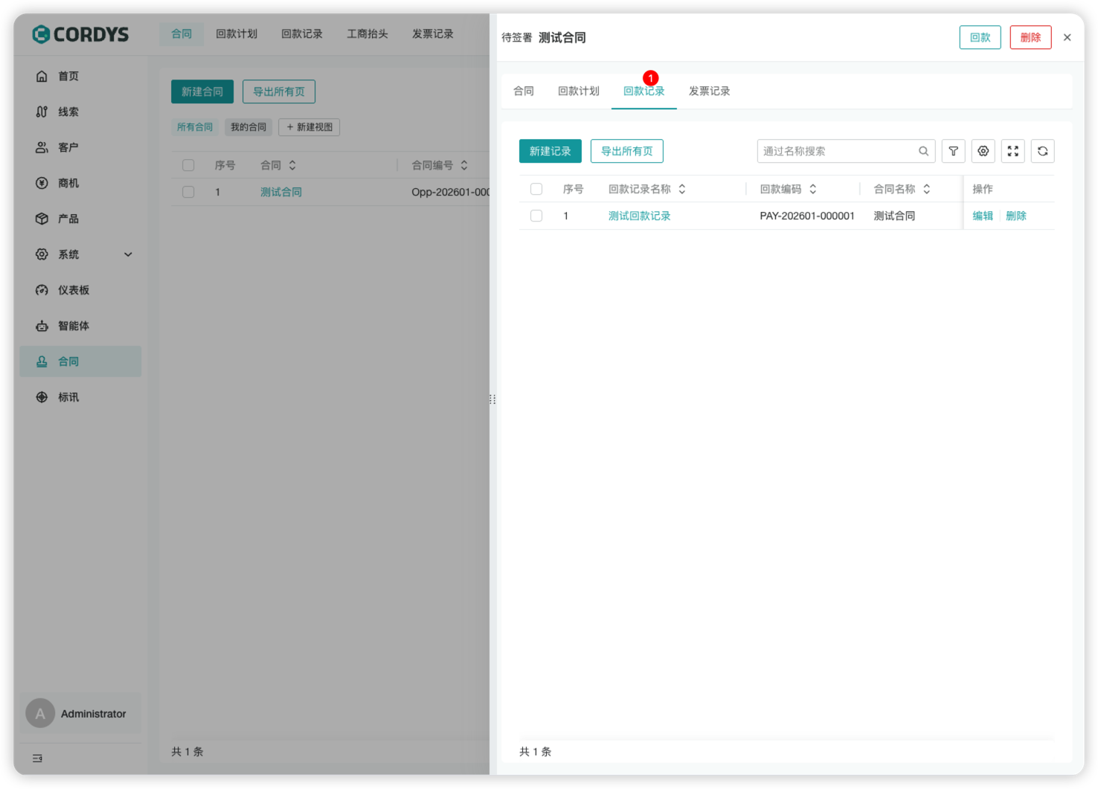Toggle fullscreen view of records table
This screenshot has height=789, width=1098.
click(x=1012, y=151)
